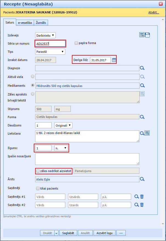Tick the tikai pacients checkbox

[x=38, y=188]
